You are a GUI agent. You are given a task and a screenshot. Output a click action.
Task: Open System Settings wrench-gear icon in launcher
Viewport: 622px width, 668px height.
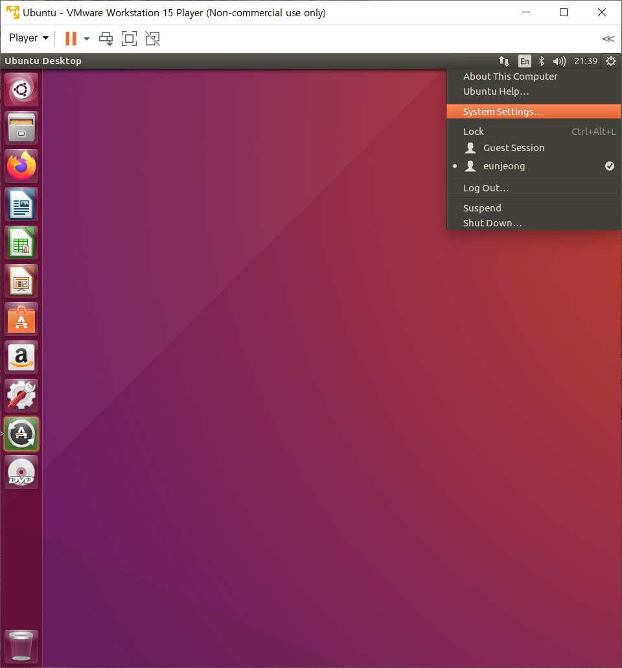click(x=21, y=396)
